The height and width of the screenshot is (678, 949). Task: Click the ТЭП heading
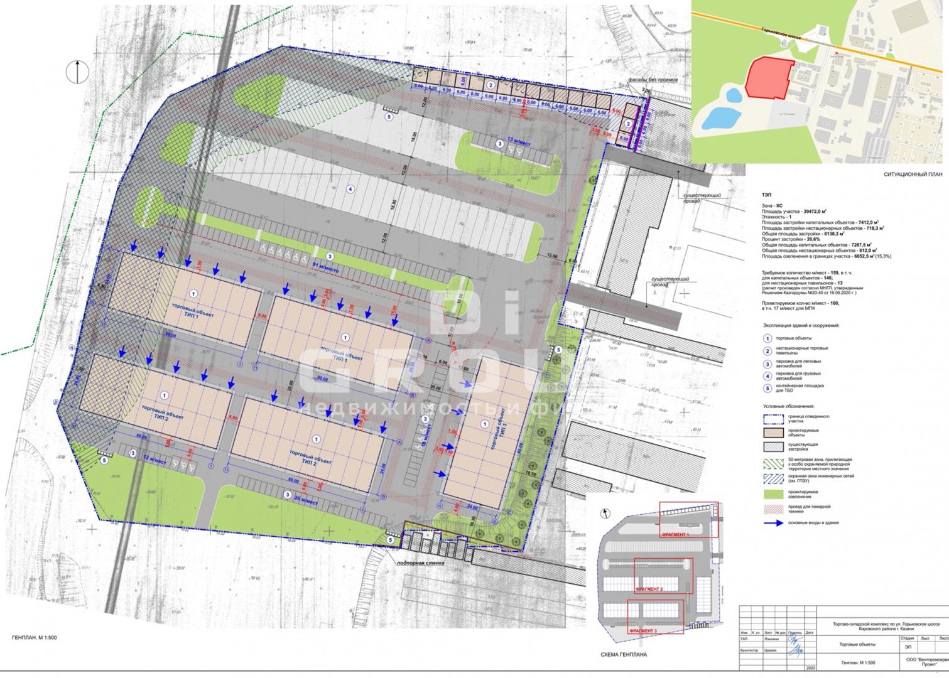point(768,196)
